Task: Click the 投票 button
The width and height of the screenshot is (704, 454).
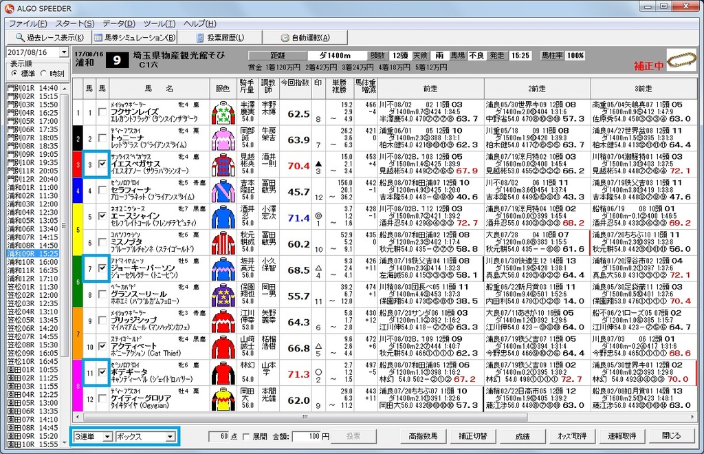Action: click(353, 436)
